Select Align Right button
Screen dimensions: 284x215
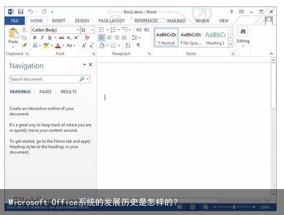click(x=117, y=38)
